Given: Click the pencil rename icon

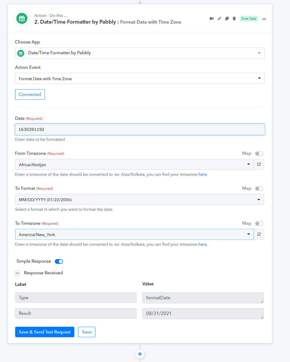Looking at the screenshot, I should coord(219,19).
